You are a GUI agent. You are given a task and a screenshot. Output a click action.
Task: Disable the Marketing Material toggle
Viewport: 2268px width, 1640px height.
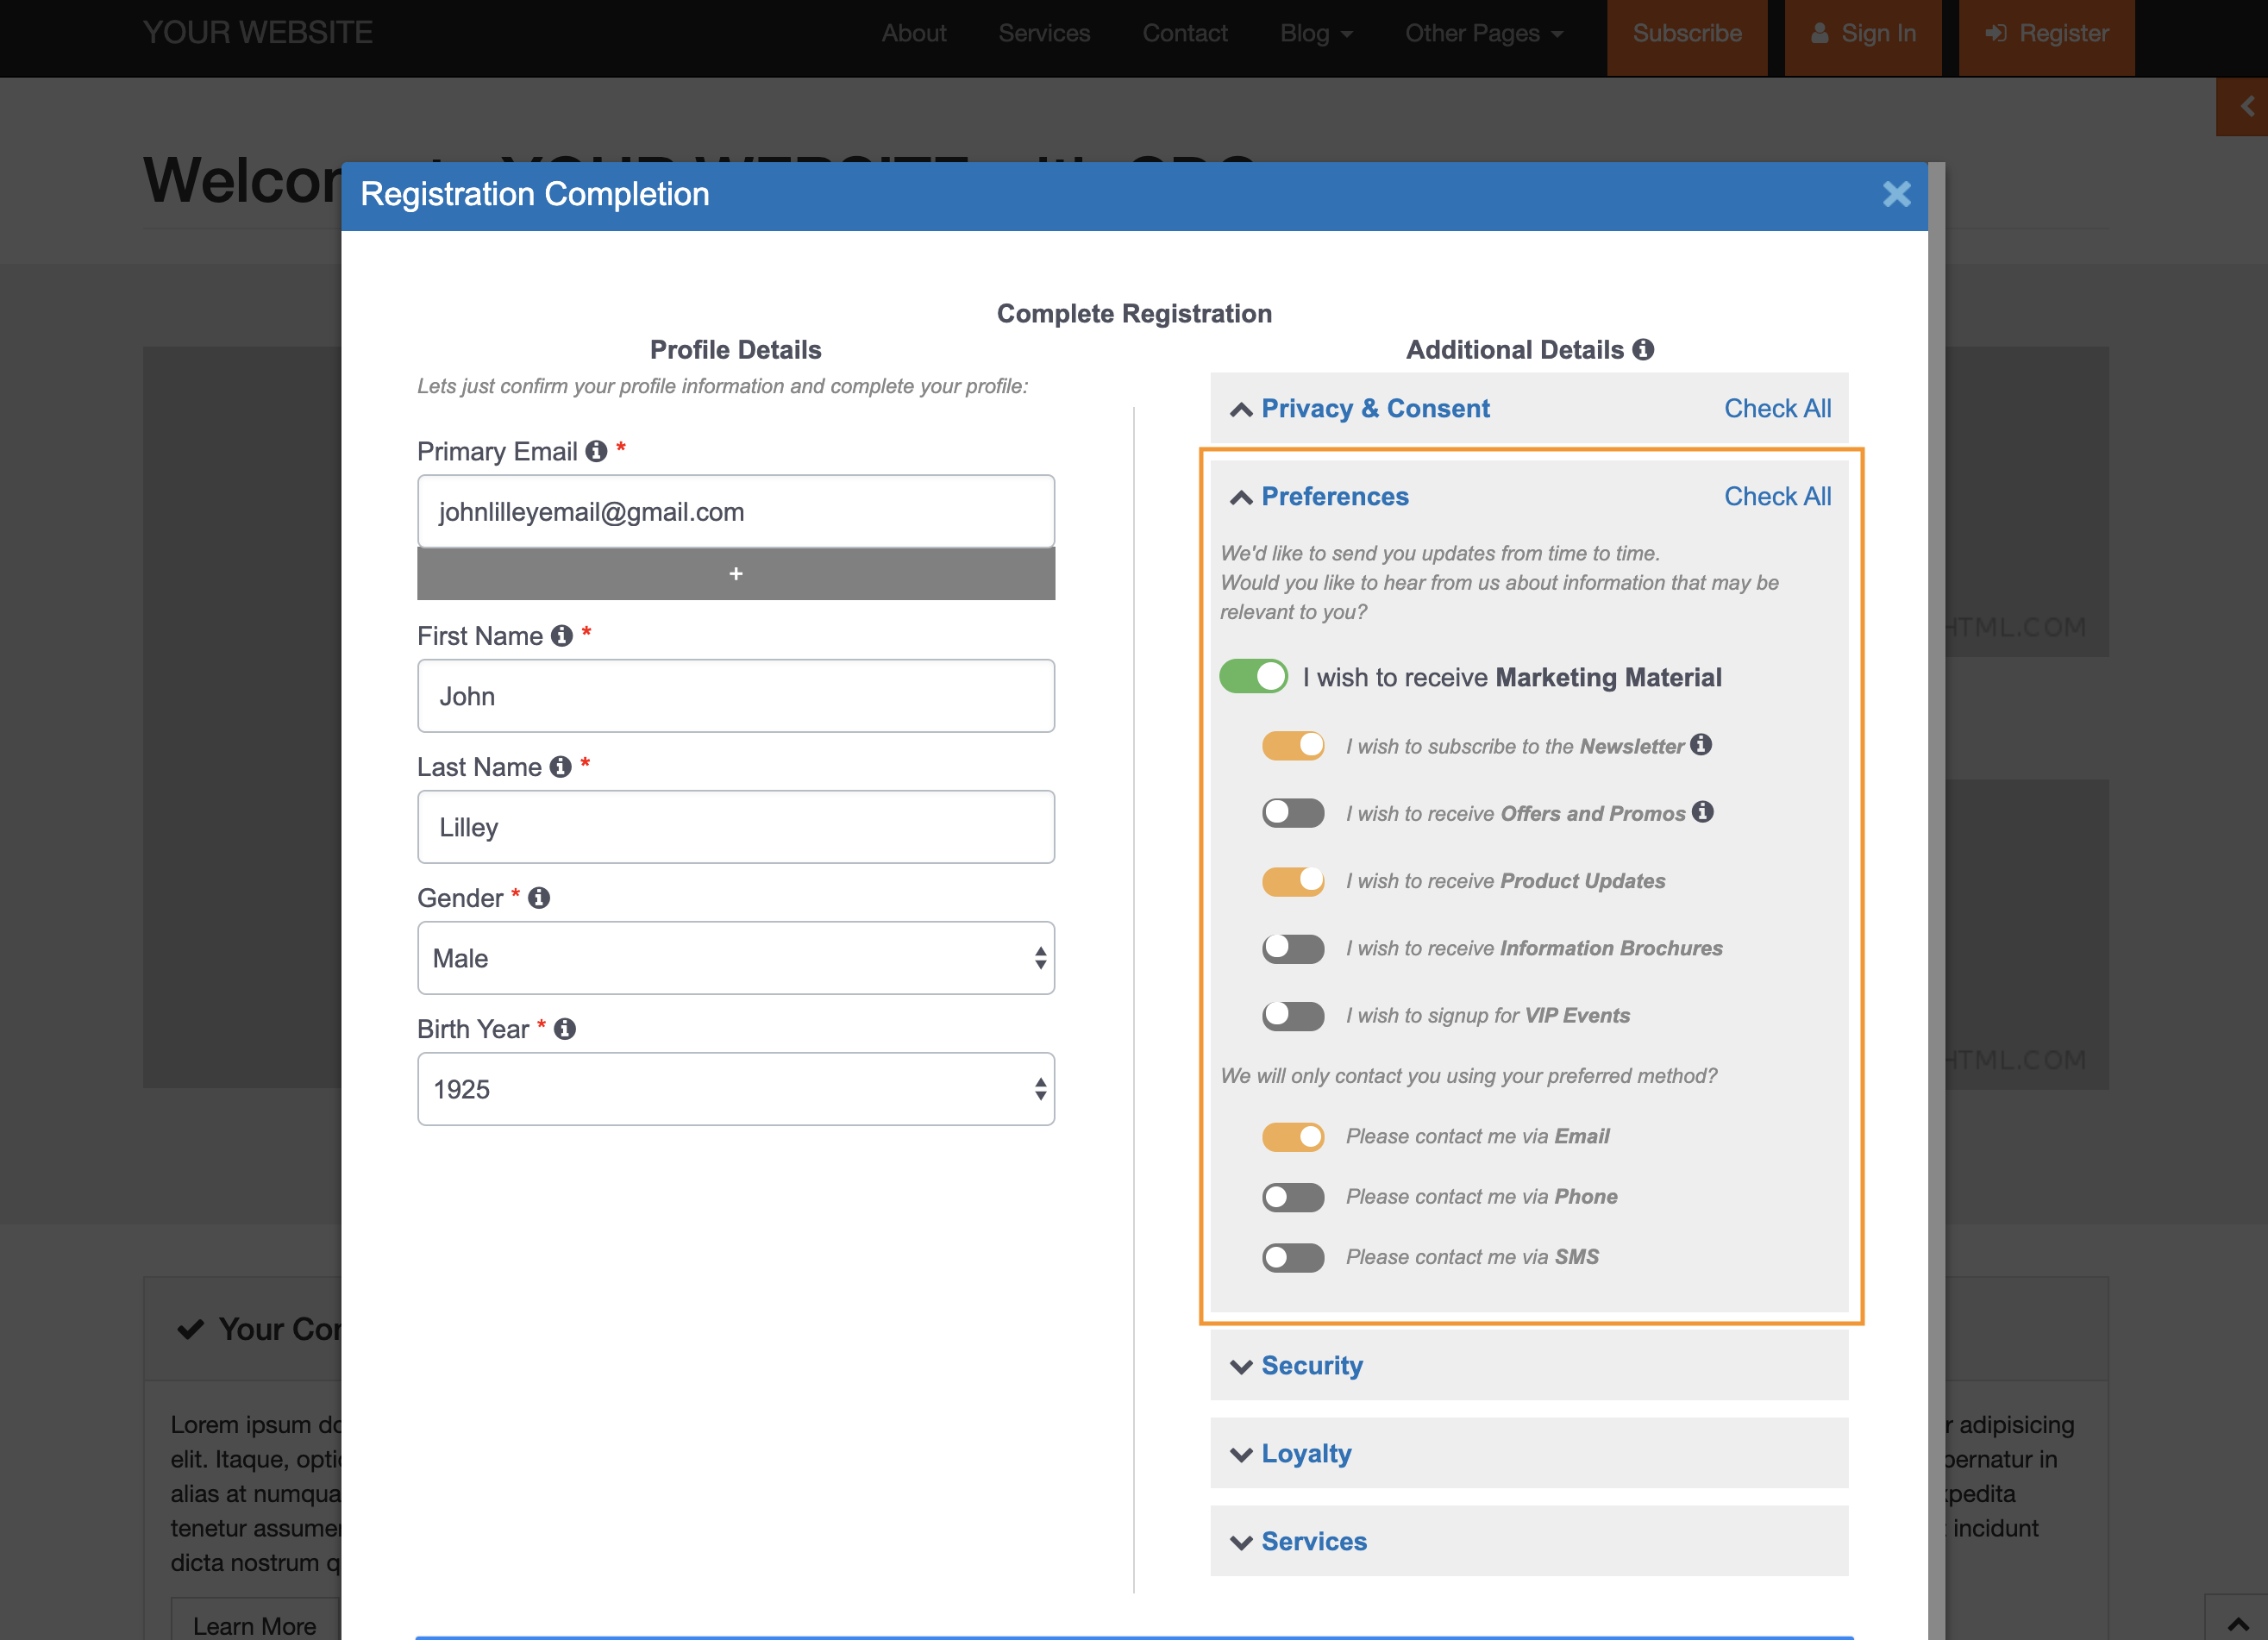[x=1253, y=677]
